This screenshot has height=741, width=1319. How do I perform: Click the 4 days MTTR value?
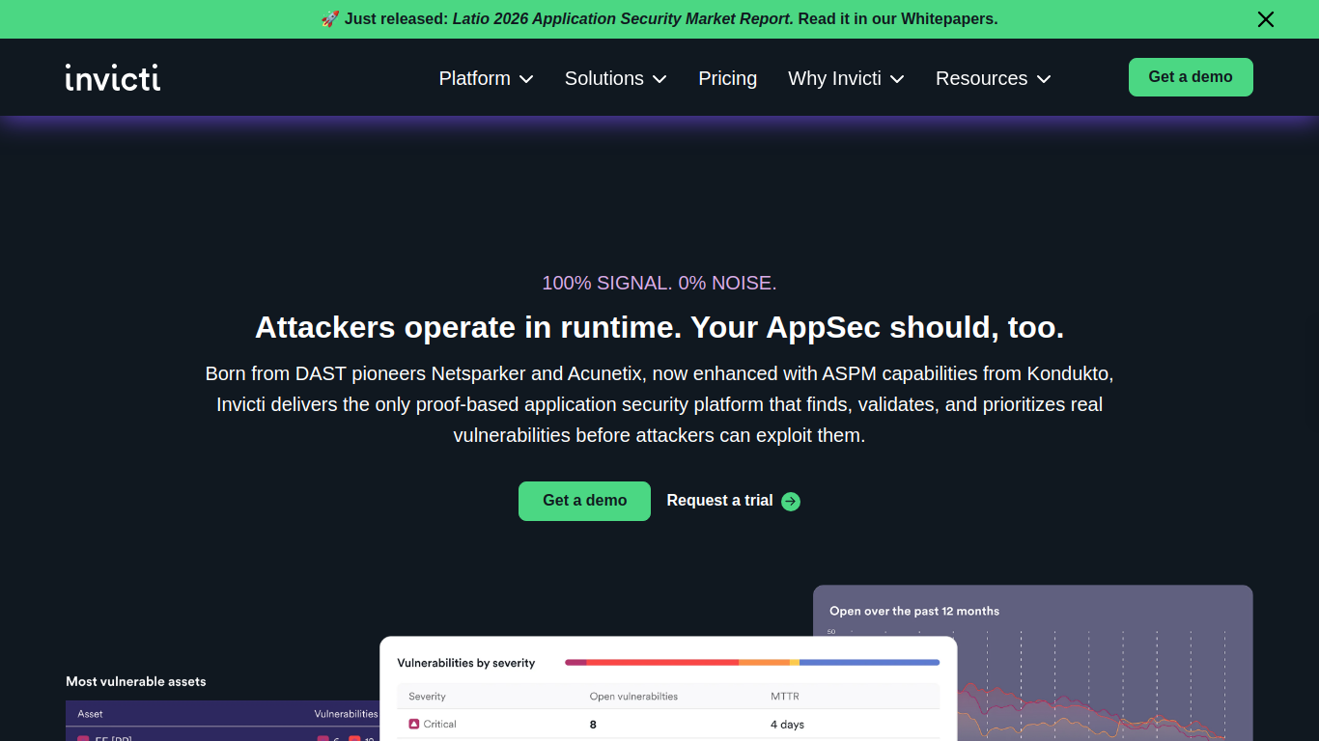coord(787,725)
